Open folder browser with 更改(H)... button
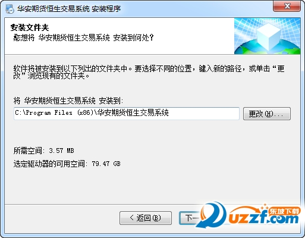This screenshot has width=305, height=238. coord(267,114)
